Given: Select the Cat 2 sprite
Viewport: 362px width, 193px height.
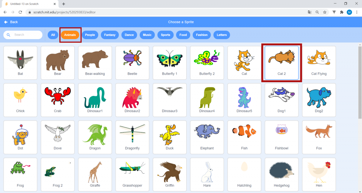Looking at the screenshot, I should pyautogui.click(x=282, y=63).
